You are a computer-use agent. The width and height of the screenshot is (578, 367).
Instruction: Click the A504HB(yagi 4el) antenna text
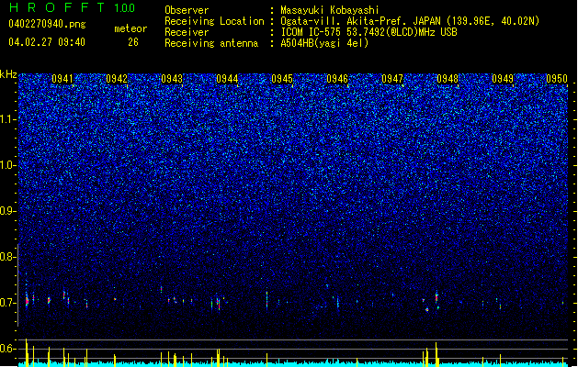click(x=324, y=43)
